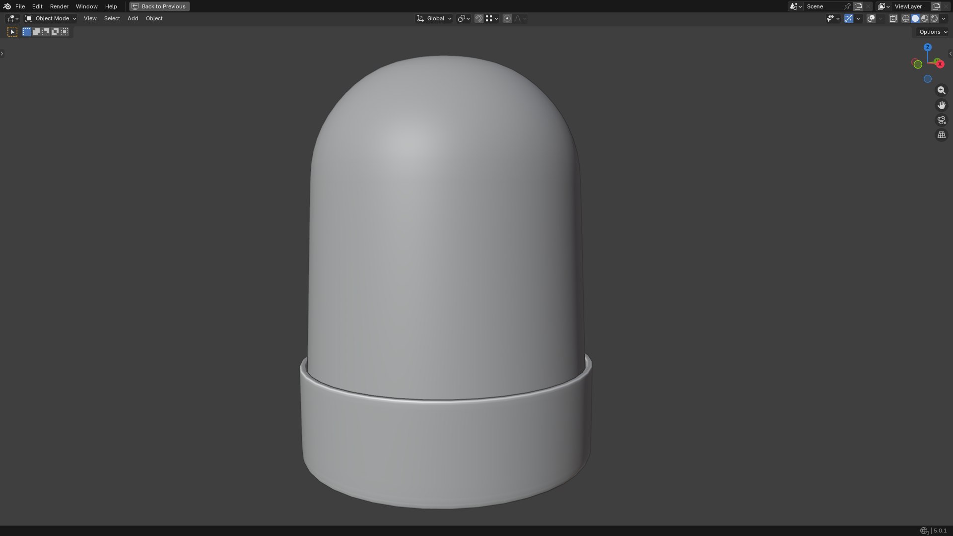The width and height of the screenshot is (953, 536).
Task: Toggle viewport gizmos display
Action: click(849, 18)
